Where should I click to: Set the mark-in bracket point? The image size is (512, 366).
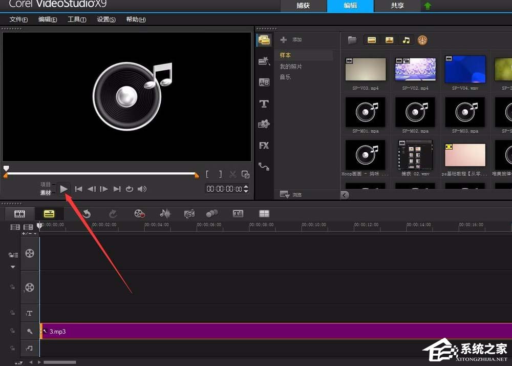click(x=207, y=174)
